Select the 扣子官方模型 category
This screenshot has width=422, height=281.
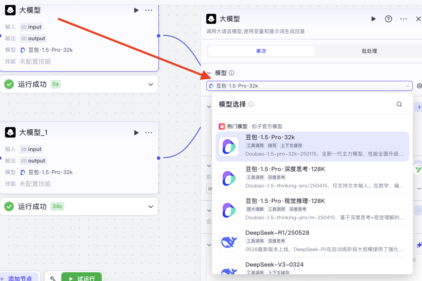(267, 126)
